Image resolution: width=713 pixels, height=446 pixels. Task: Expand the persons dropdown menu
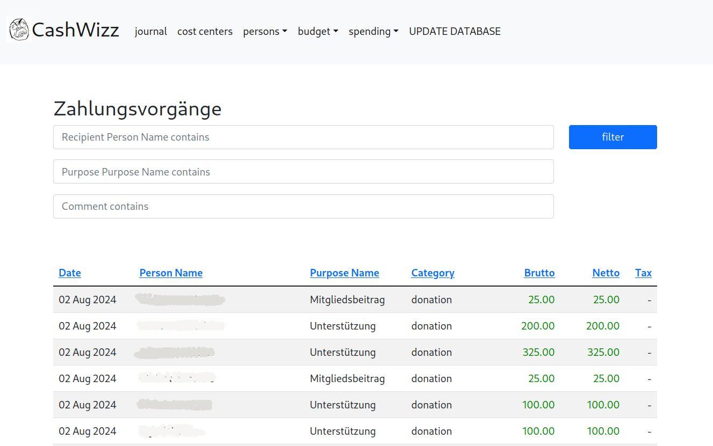click(265, 31)
